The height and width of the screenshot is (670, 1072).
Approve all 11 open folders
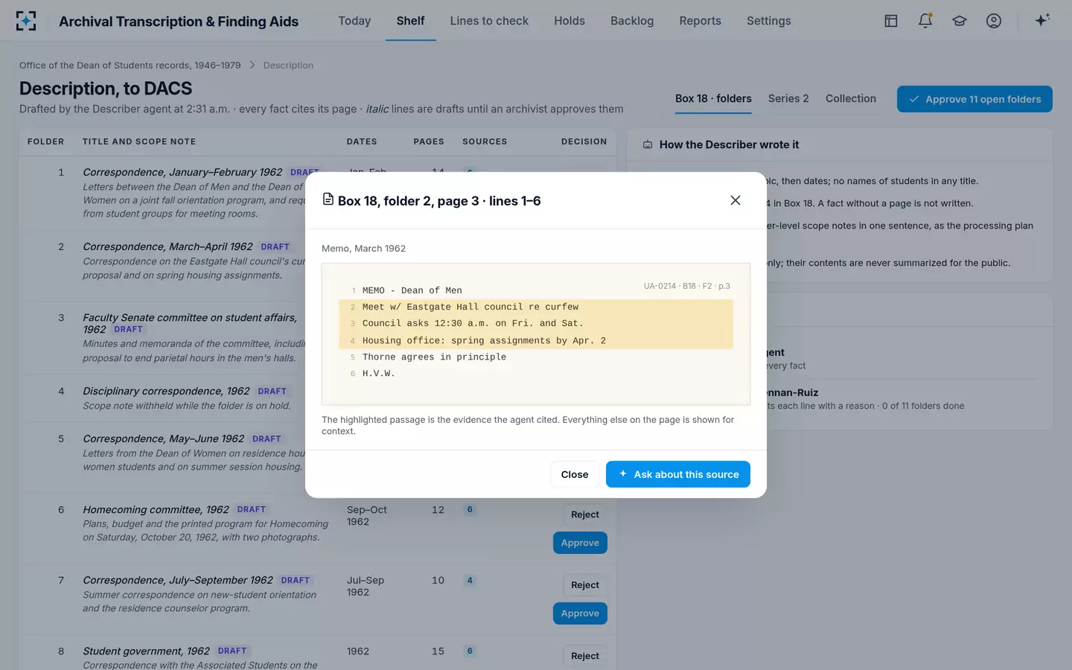click(974, 99)
